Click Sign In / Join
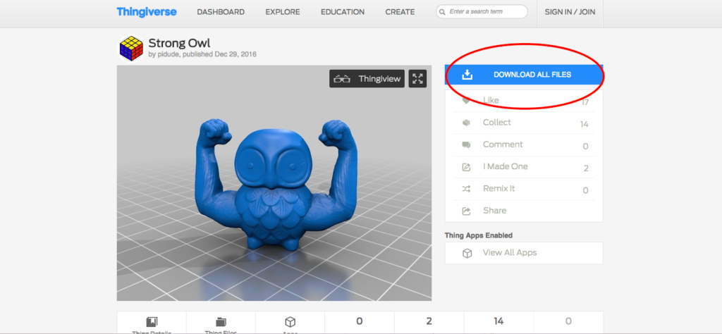The image size is (722, 334). 570,13
